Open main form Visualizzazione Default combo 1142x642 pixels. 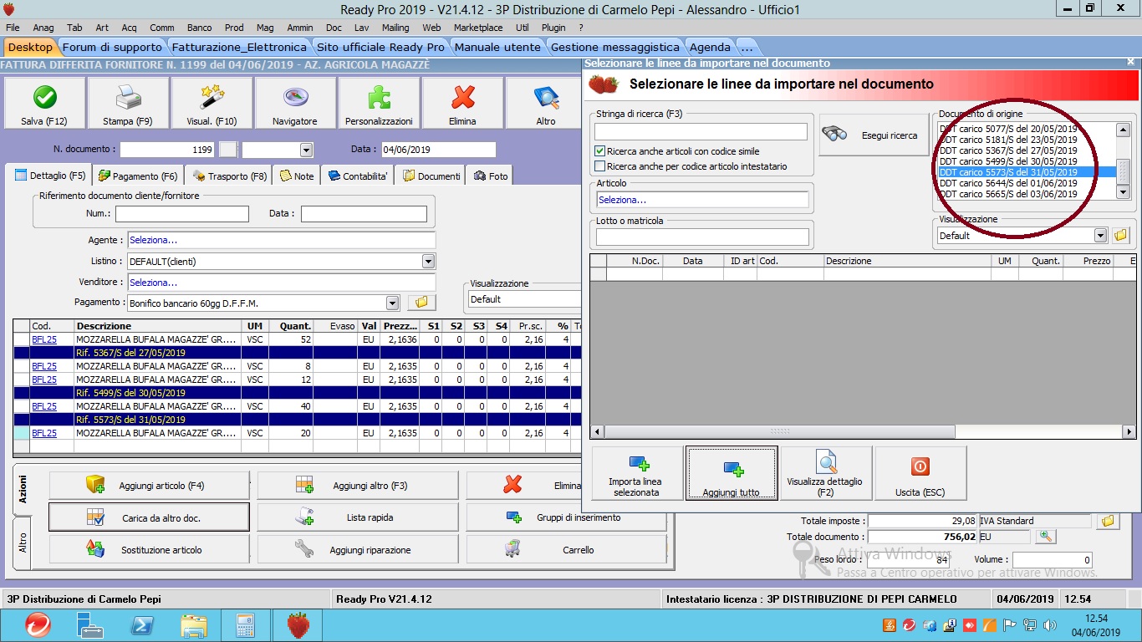524,299
